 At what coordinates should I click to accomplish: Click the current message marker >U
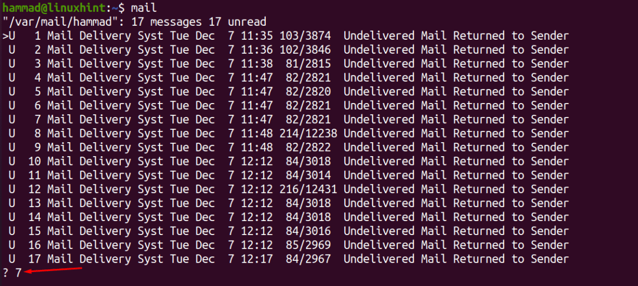click(9, 36)
